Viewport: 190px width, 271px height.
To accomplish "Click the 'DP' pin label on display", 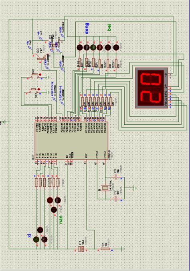I will point(166,86).
